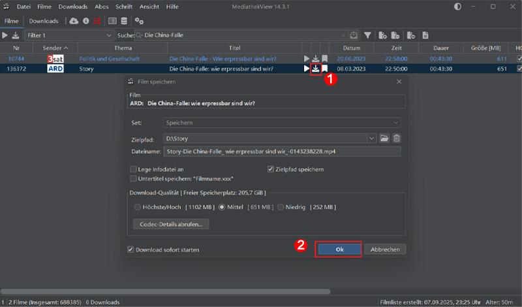Open the Hilfe menu
This screenshot has width=522, height=307.
pyautogui.click(x=172, y=7)
